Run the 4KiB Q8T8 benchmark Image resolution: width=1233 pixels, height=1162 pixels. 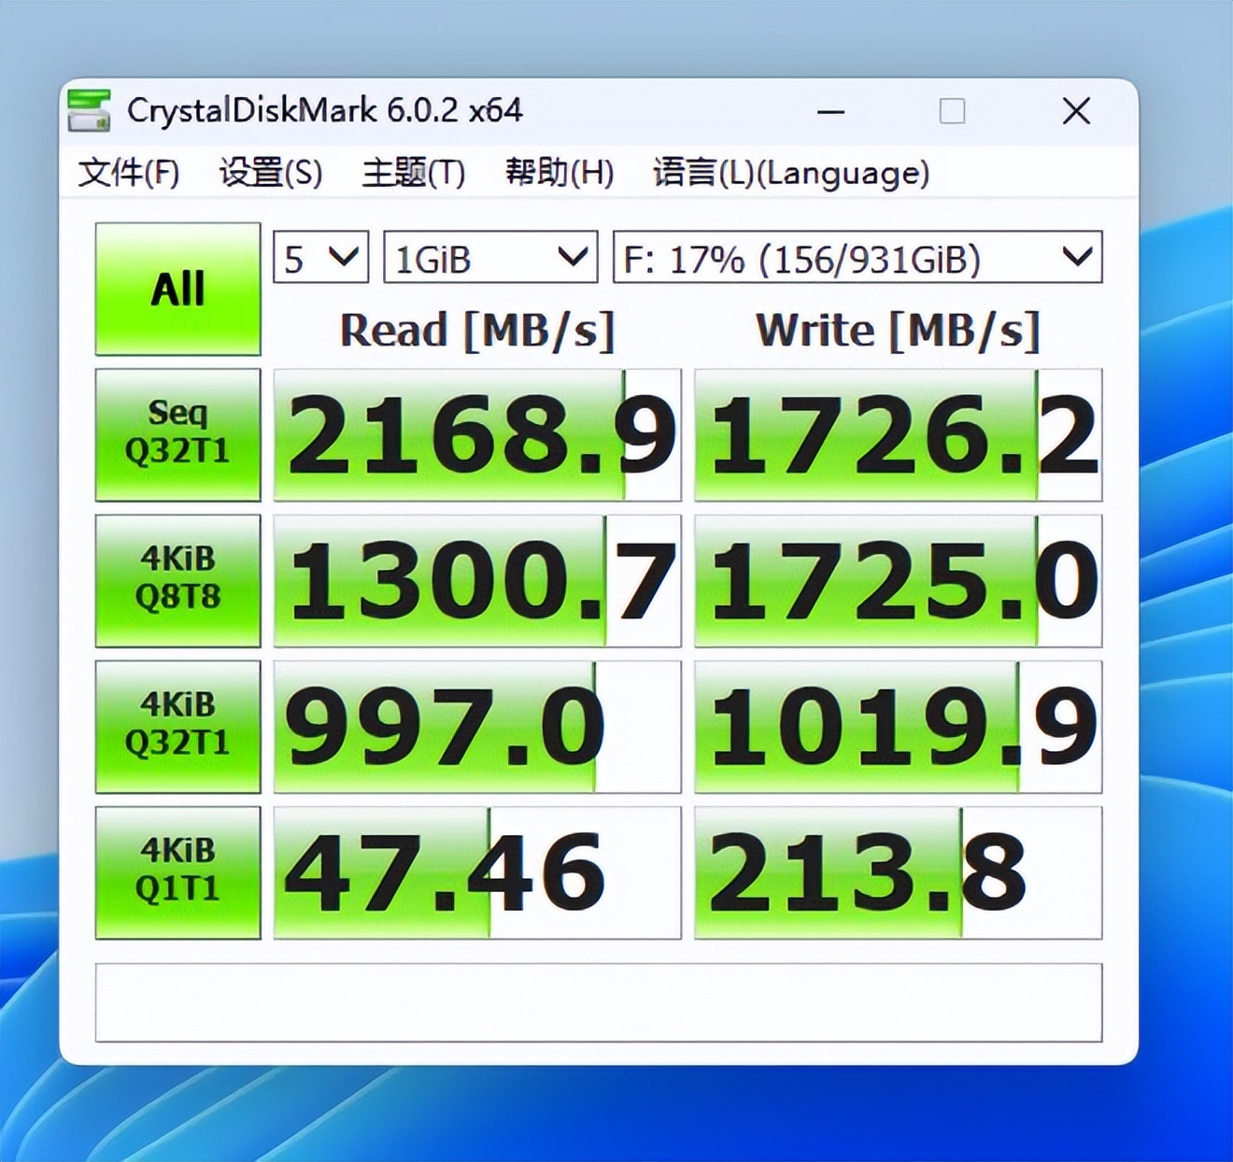177,579
